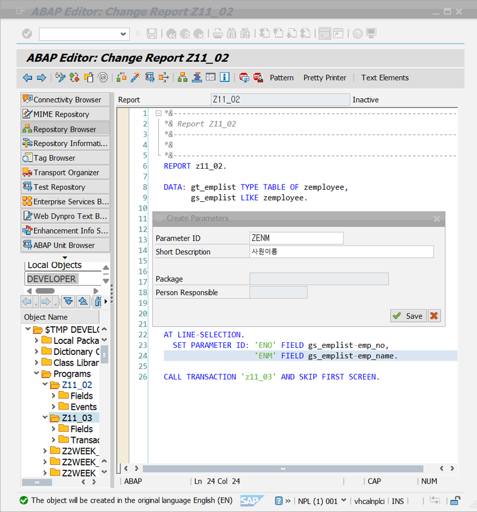477x512 pixels.
Task: Cancel the Create Parameters dialog with red X
Action: (x=434, y=316)
